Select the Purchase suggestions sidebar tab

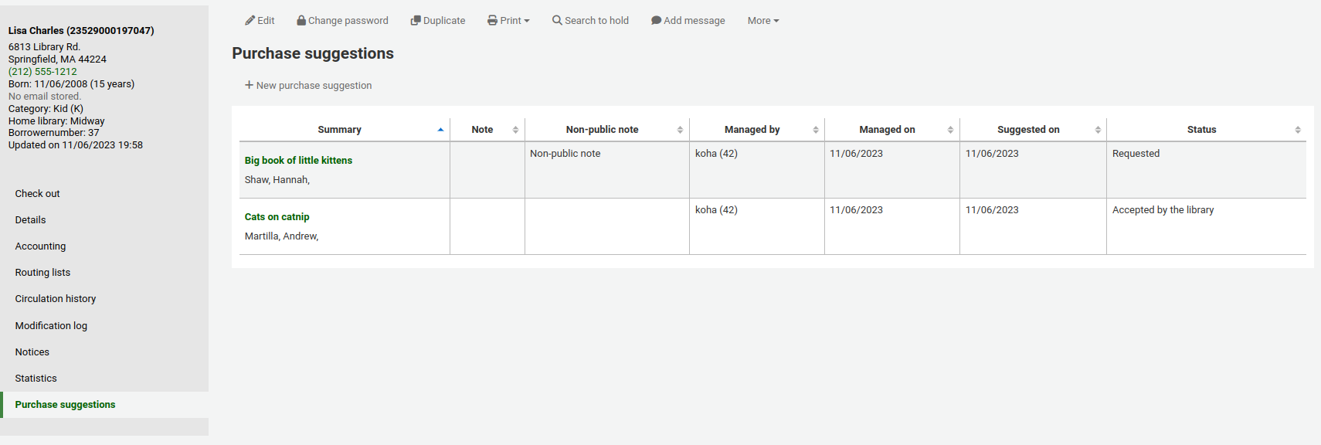point(65,405)
